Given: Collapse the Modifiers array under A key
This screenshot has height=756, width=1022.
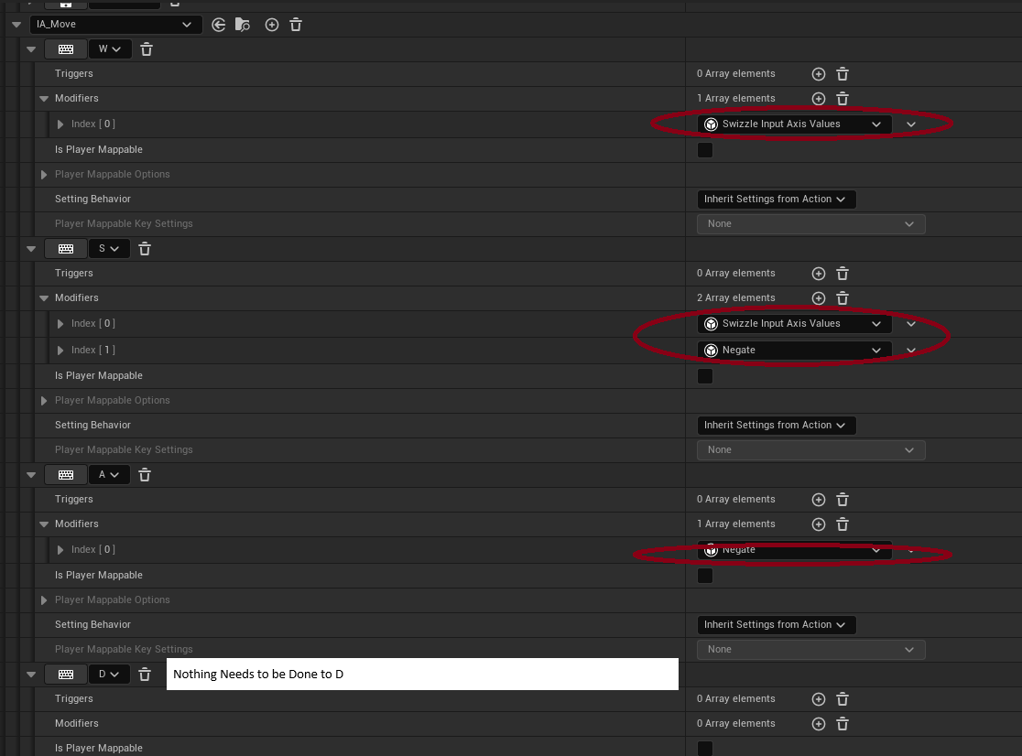Looking at the screenshot, I should coord(44,524).
